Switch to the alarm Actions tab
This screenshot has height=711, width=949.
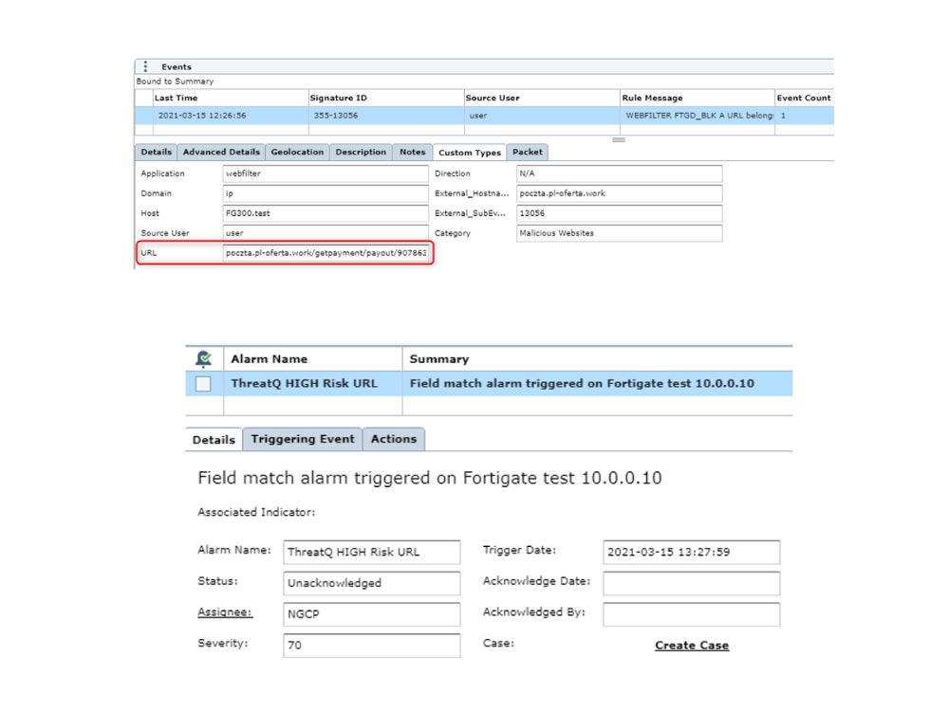(393, 439)
